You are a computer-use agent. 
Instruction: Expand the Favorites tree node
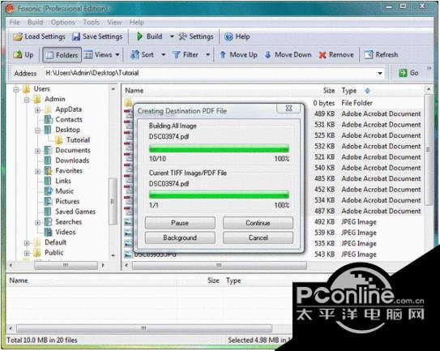point(37,171)
